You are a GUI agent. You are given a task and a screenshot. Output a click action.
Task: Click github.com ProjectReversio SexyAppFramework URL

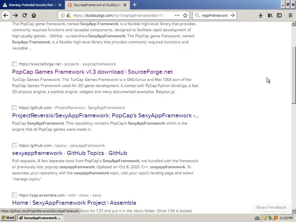point(72,108)
